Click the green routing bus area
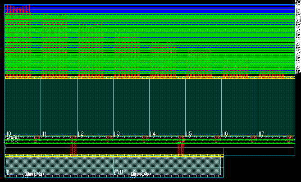 click(x=150, y=44)
